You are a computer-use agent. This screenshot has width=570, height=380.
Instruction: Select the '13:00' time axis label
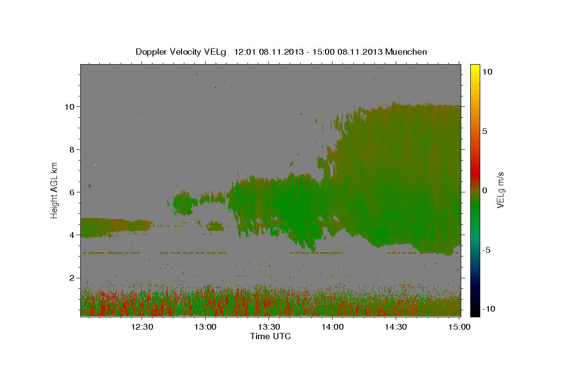(x=206, y=327)
